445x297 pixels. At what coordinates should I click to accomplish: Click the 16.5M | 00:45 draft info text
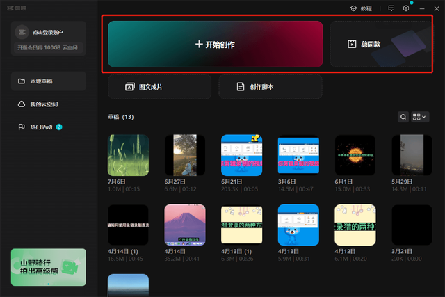pyautogui.click(x=125, y=259)
